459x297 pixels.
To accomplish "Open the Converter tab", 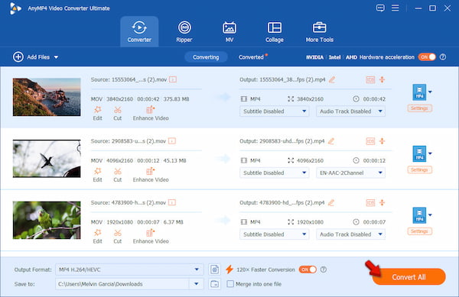I will click(x=139, y=31).
